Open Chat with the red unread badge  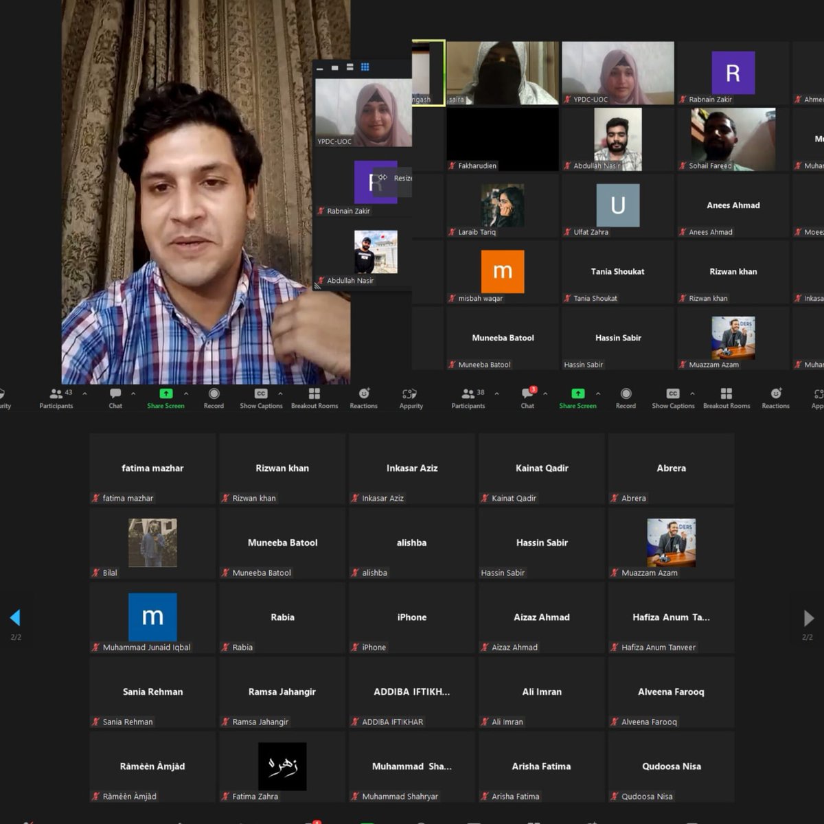[x=527, y=398]
